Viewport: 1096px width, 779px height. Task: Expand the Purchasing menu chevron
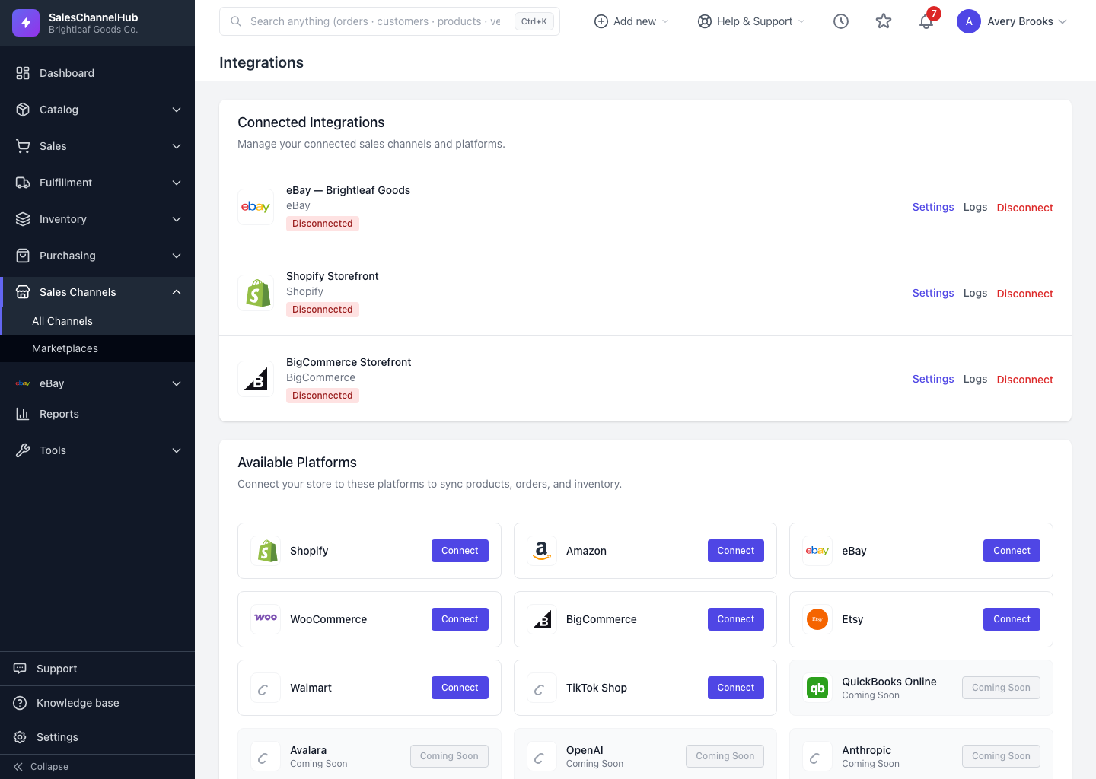[177, 256]
